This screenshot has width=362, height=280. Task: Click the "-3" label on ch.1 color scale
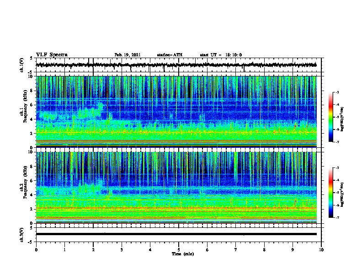click(x=337, y=92)
